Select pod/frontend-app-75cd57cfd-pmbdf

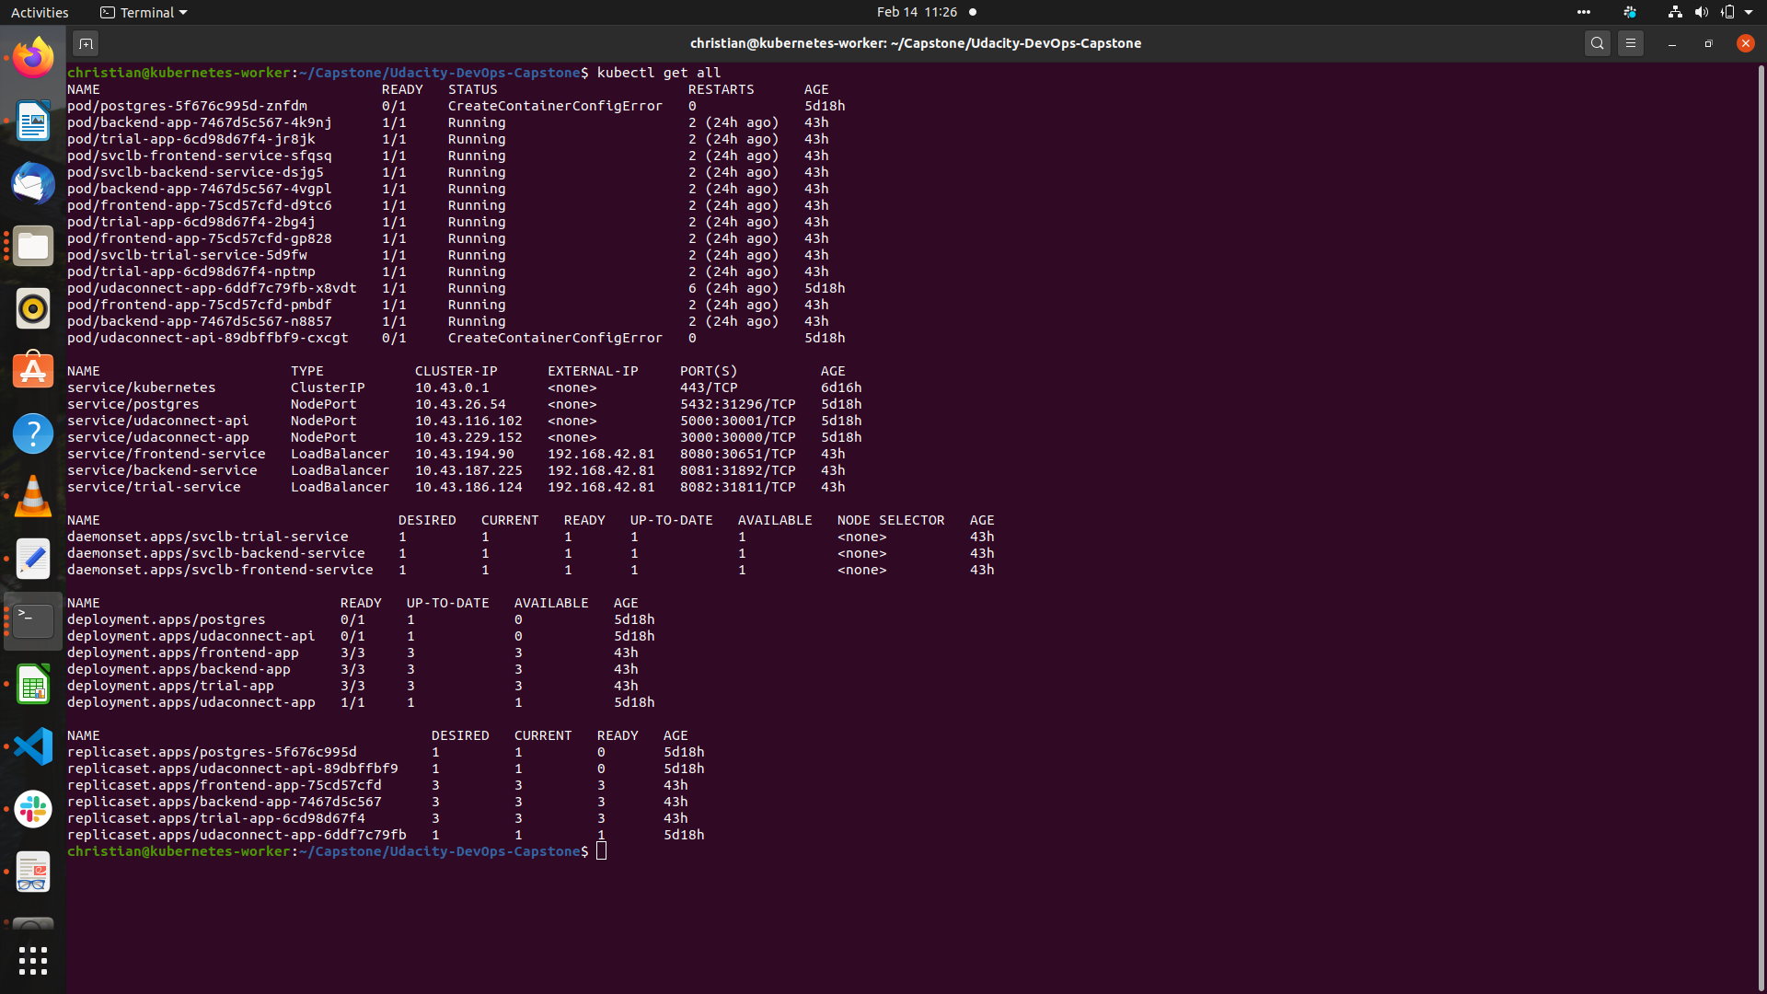(x=200, y=305)
